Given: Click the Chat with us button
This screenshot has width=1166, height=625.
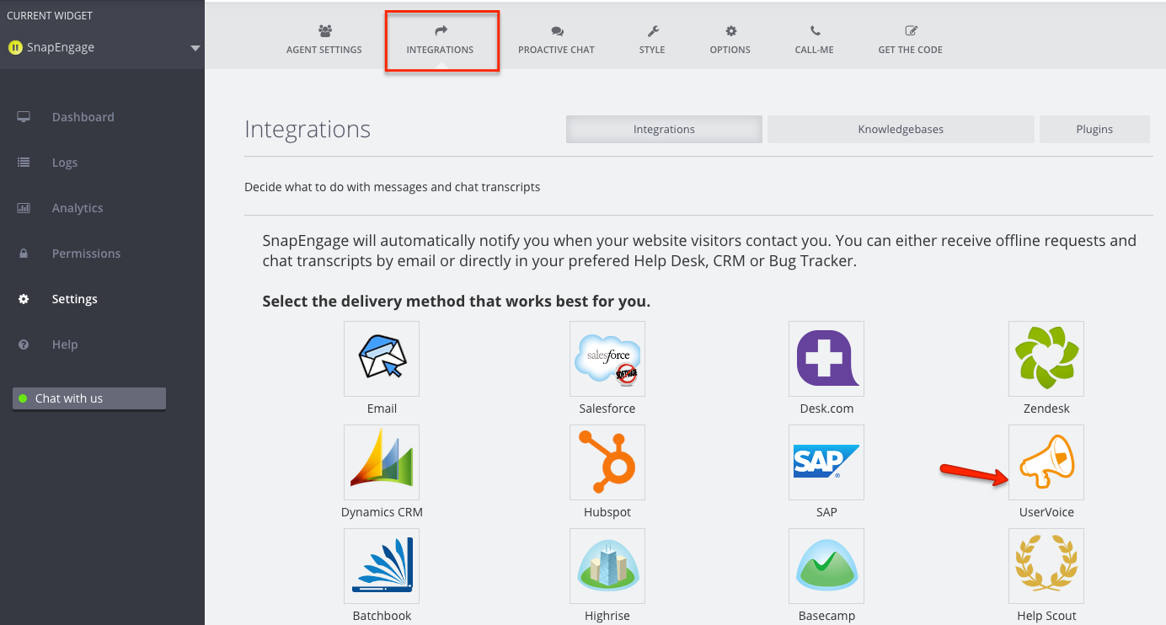Looking at the screenshot, I should coord(88,398).
